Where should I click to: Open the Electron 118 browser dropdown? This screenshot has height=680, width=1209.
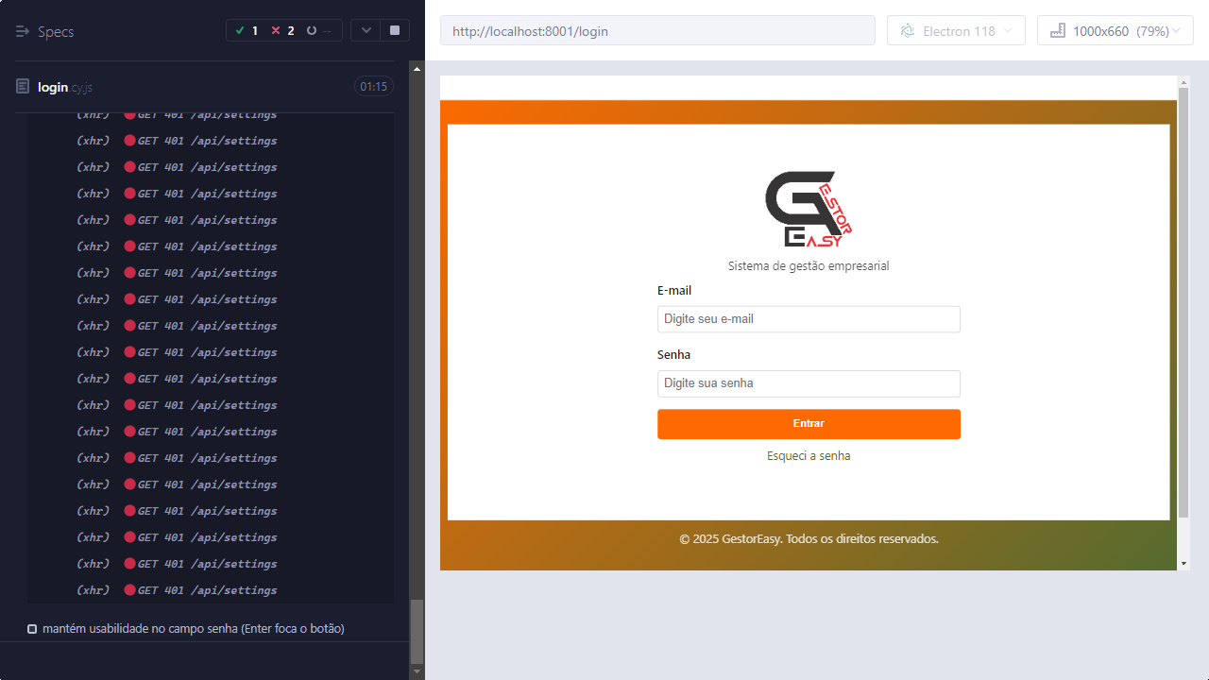[956, 31]
